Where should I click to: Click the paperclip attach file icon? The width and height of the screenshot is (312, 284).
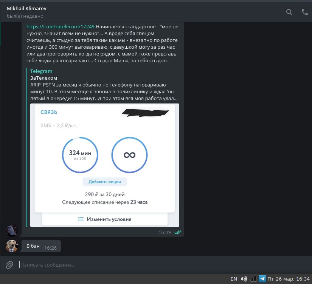coord(9,265)
